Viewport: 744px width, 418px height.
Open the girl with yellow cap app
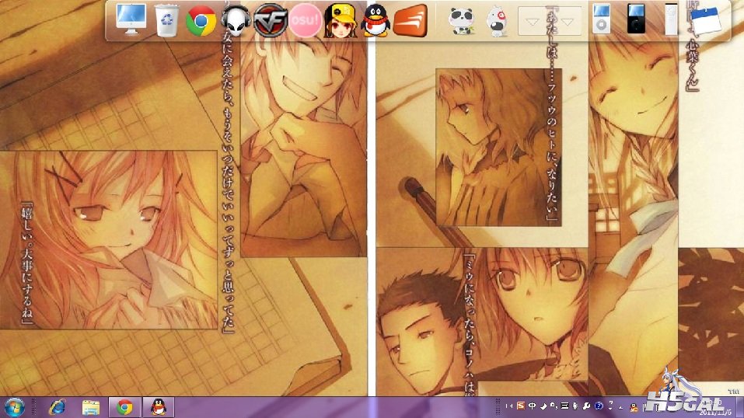coord(340,20)
